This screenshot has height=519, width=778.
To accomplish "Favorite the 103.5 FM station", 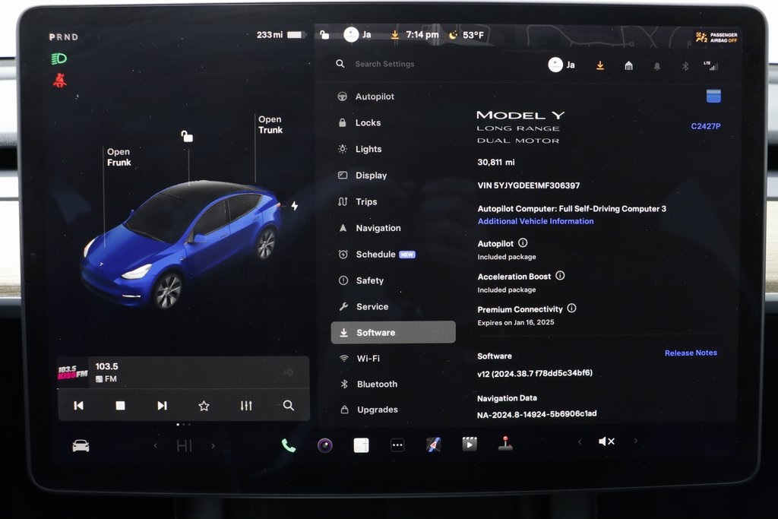I will [204, 406].
